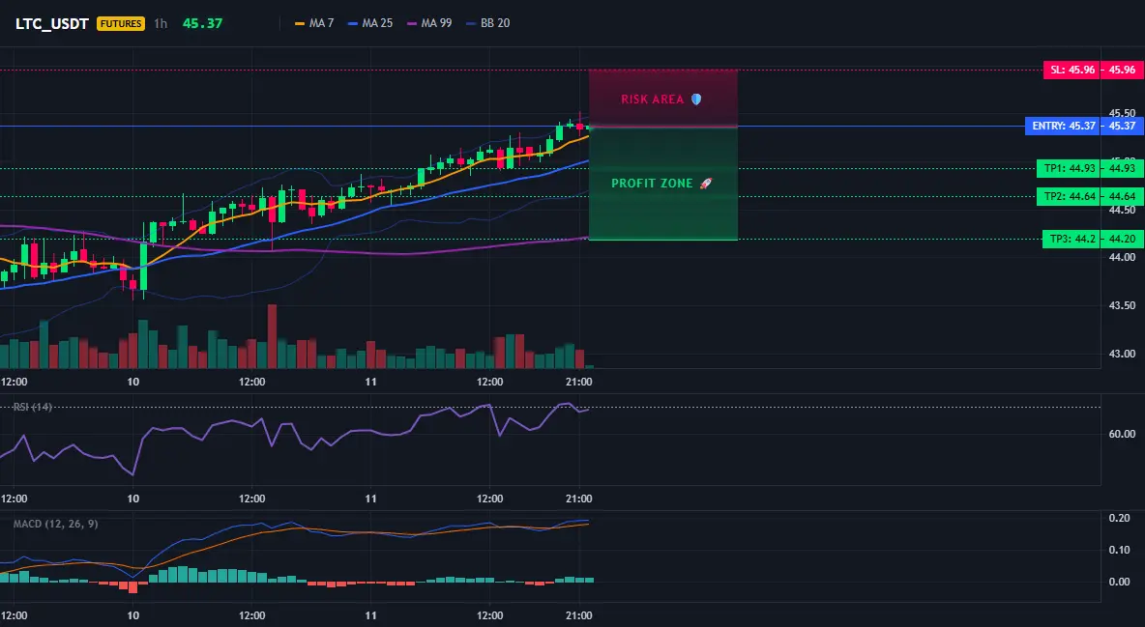This screenshot has height=627, width=1145.
Task: Click the current price 45.37 in header
Action: pyautogui.click(x=202, y=23)
